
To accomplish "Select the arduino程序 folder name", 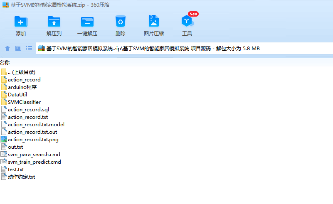I will (x=22, y=87).
